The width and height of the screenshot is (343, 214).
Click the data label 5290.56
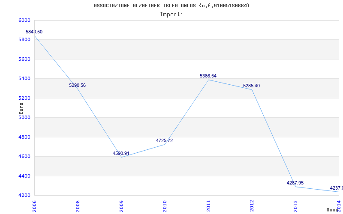pos(78,85)
